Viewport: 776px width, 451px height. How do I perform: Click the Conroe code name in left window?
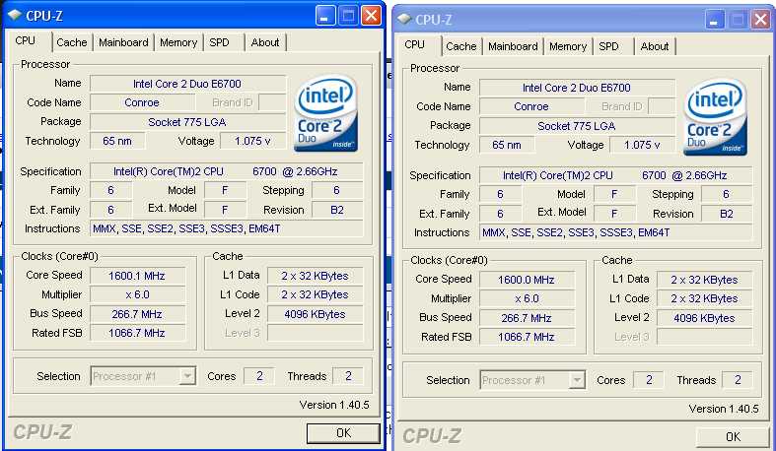click(x=142, y=102)
